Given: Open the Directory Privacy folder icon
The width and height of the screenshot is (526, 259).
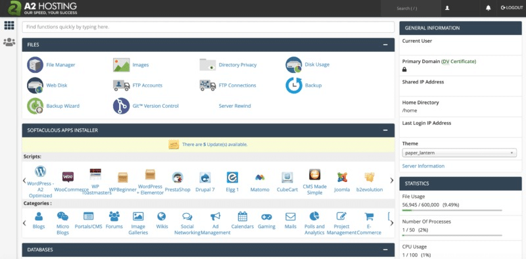Looking at the screenshot, I should coord(208,64).
